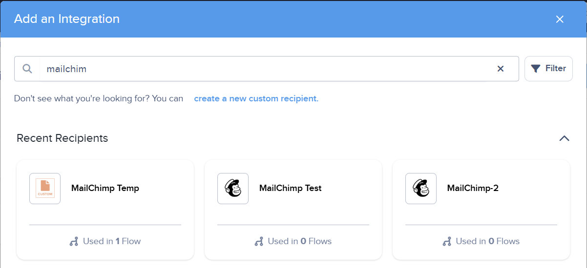Collapse the Recent Recipients section chevron
Screen dimensions: 587x268
564,138
